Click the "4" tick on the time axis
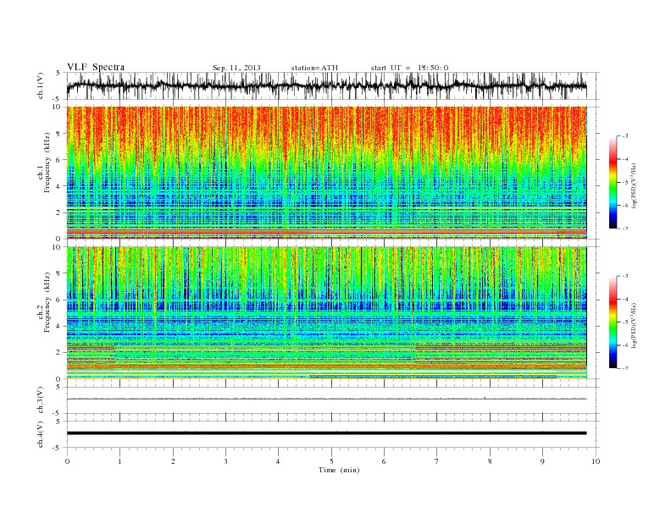The image size is (671, 518). 278,461
